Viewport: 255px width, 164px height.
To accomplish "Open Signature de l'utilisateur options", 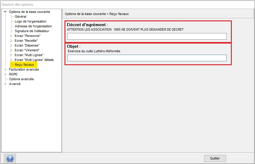I will (32, 31).
